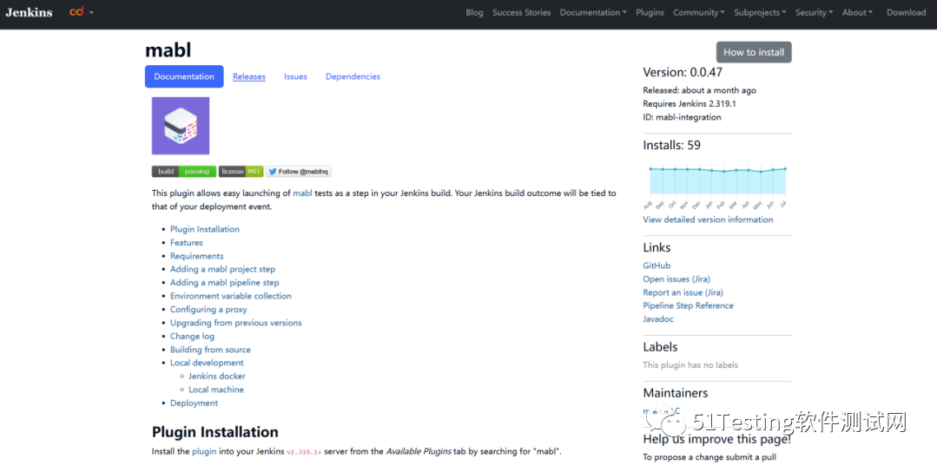This screenshot has width=937, height=465.
Task: Click the Installs: 59 heading
Action: [x=671, y=145]
